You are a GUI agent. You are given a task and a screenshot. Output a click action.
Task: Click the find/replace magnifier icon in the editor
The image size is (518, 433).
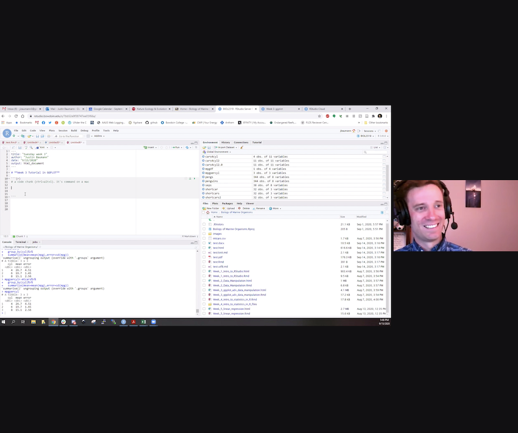coord(31,147)
